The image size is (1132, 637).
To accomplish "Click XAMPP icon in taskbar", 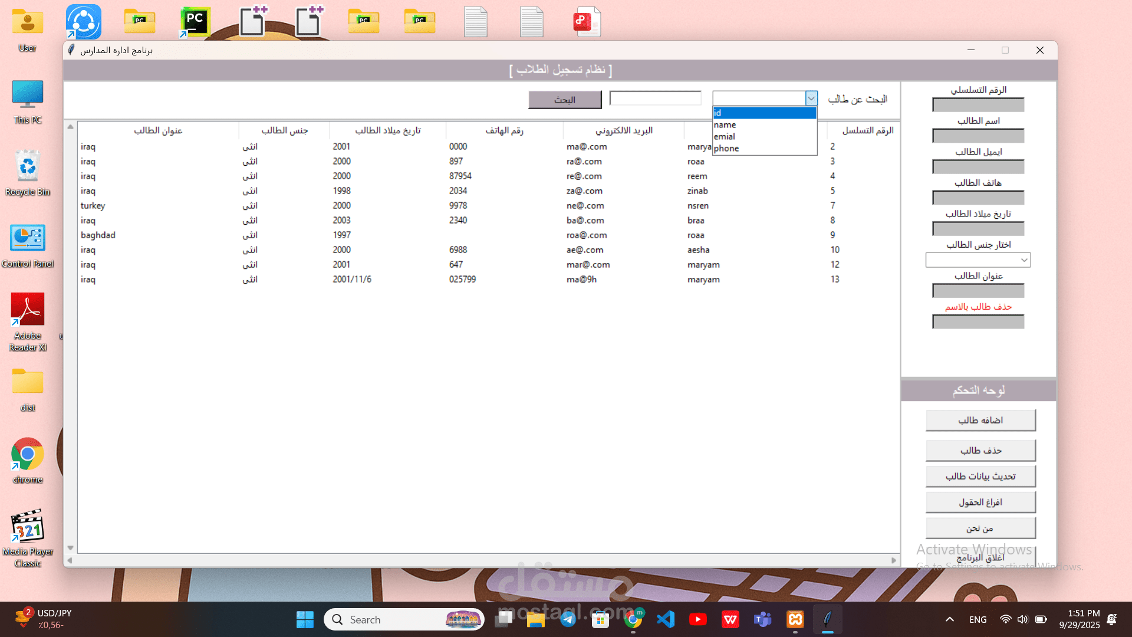I will tap(795, 619).
